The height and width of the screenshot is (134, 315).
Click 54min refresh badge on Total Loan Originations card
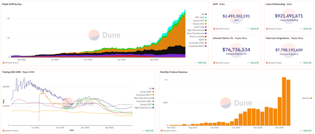point(307,63)
